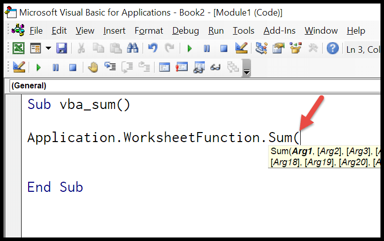This screenshot has width=384, height=241.
Task: Open the Add-Ins menu
Action: tap(279, 31)
